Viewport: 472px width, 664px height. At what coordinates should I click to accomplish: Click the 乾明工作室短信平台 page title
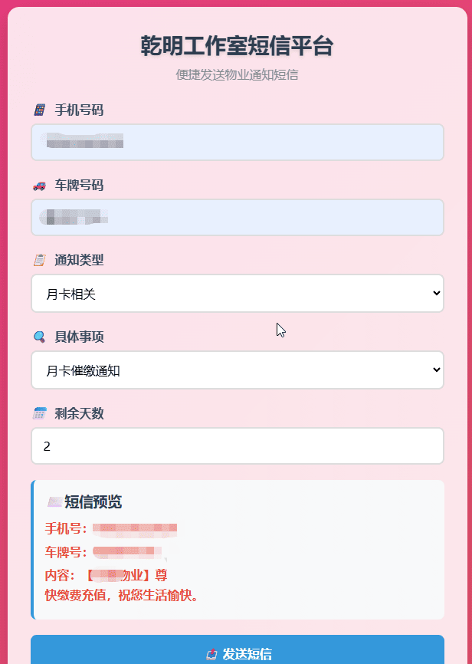[236, 46]
